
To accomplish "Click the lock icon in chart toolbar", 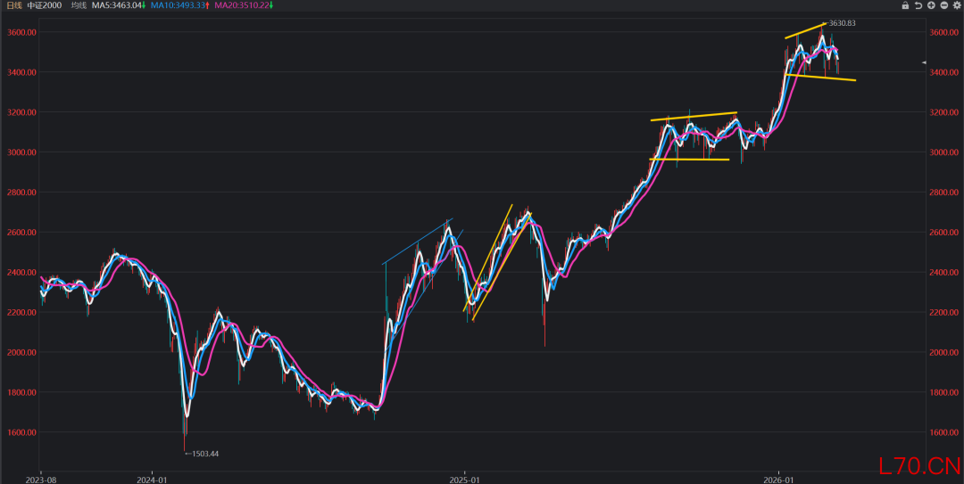I will coord(905,5).
